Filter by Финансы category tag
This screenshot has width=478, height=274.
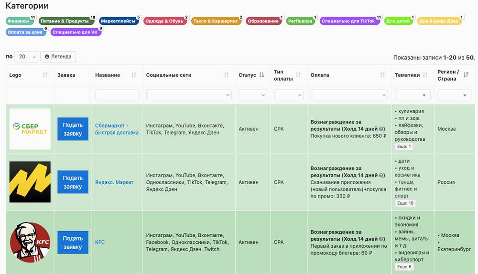coord(20,21)
